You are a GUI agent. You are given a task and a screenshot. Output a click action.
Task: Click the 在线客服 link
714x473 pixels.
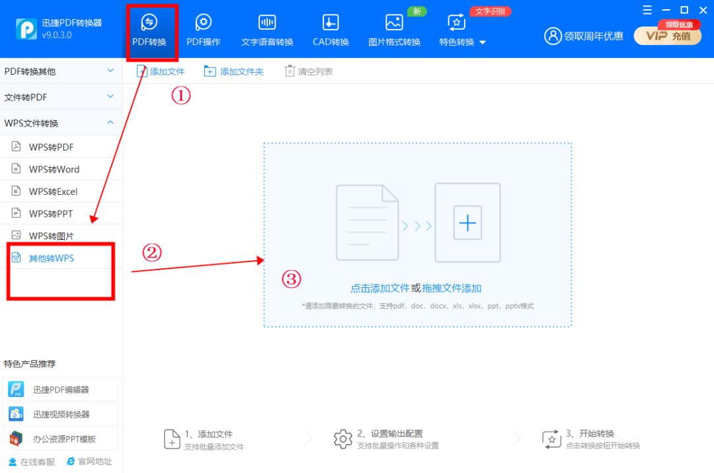(x=32, y=462)
